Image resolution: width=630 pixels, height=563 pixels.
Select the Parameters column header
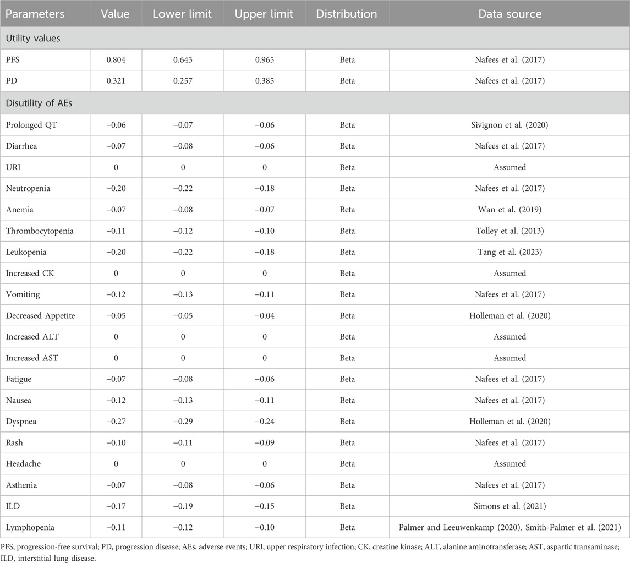pos(36,13)
